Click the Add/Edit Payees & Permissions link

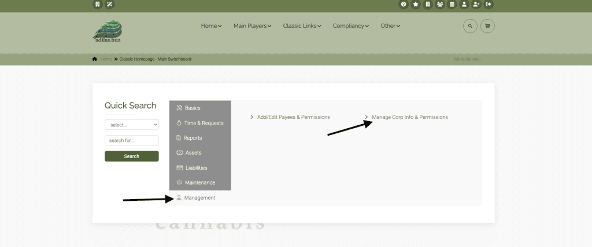point(293,117)
